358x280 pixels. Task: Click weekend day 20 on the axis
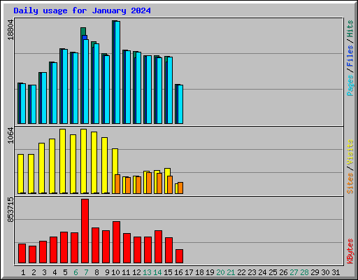coord(220,272)
